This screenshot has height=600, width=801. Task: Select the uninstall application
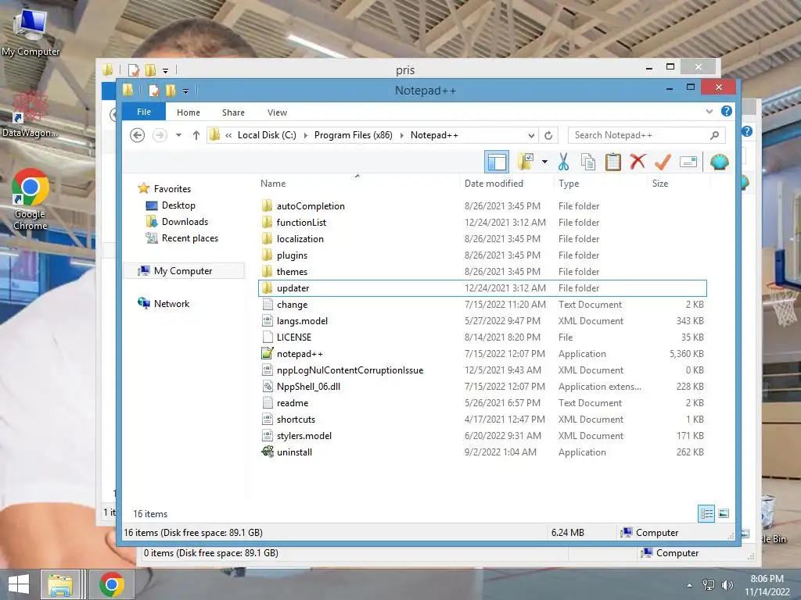pos(482,452)
